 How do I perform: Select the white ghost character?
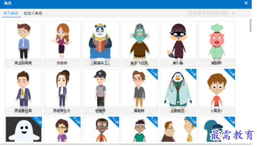pos(24,129)
